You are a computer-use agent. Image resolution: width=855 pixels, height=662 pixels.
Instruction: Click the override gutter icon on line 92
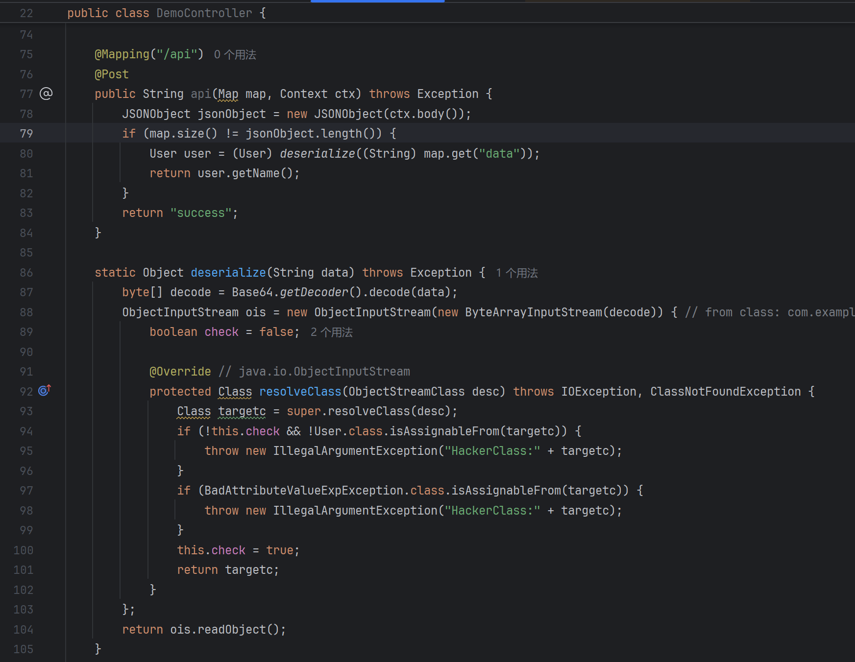pos(45,390)
